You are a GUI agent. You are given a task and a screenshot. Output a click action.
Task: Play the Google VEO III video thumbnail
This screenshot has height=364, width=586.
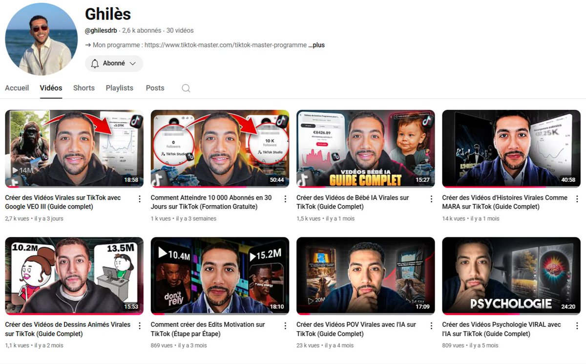pyautogui.click(x=74, y=149)
